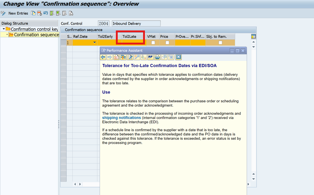Open Performance Assistant window menu icon

[x=103, y=50]
